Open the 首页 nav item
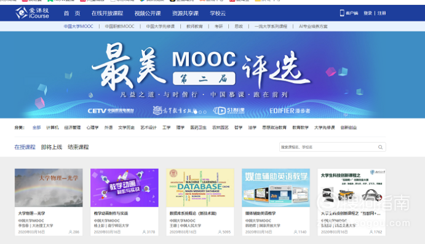Viewport: 425px width, 244px height. click(72, 14)
